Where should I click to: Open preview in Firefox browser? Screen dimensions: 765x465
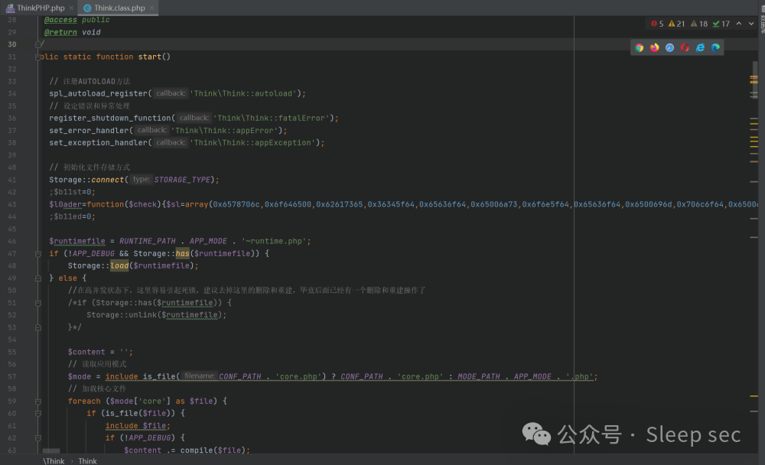(x=654, y=47)
